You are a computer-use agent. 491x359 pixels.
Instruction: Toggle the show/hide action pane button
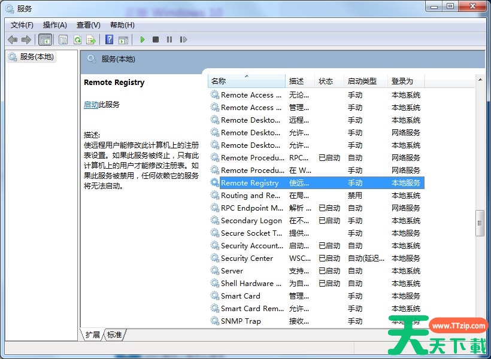pos(123,39)
